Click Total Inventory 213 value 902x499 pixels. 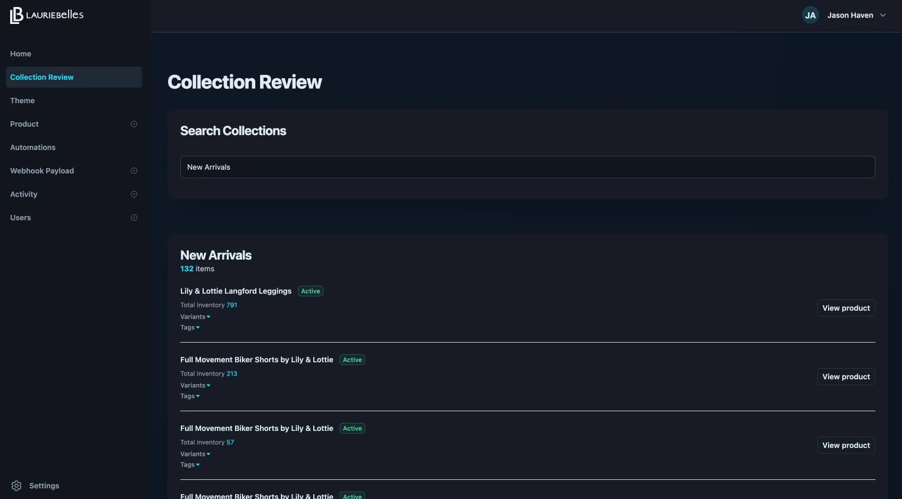(232, 373)
